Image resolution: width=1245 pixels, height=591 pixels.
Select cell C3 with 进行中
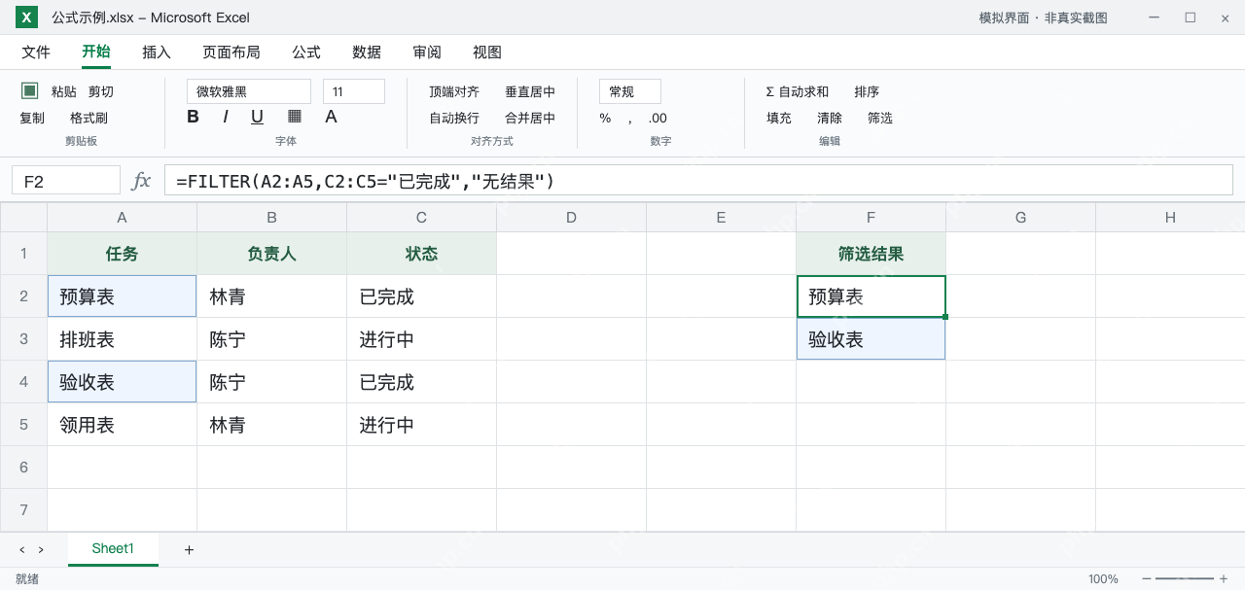pyautogui.click(x=421, y=339)
